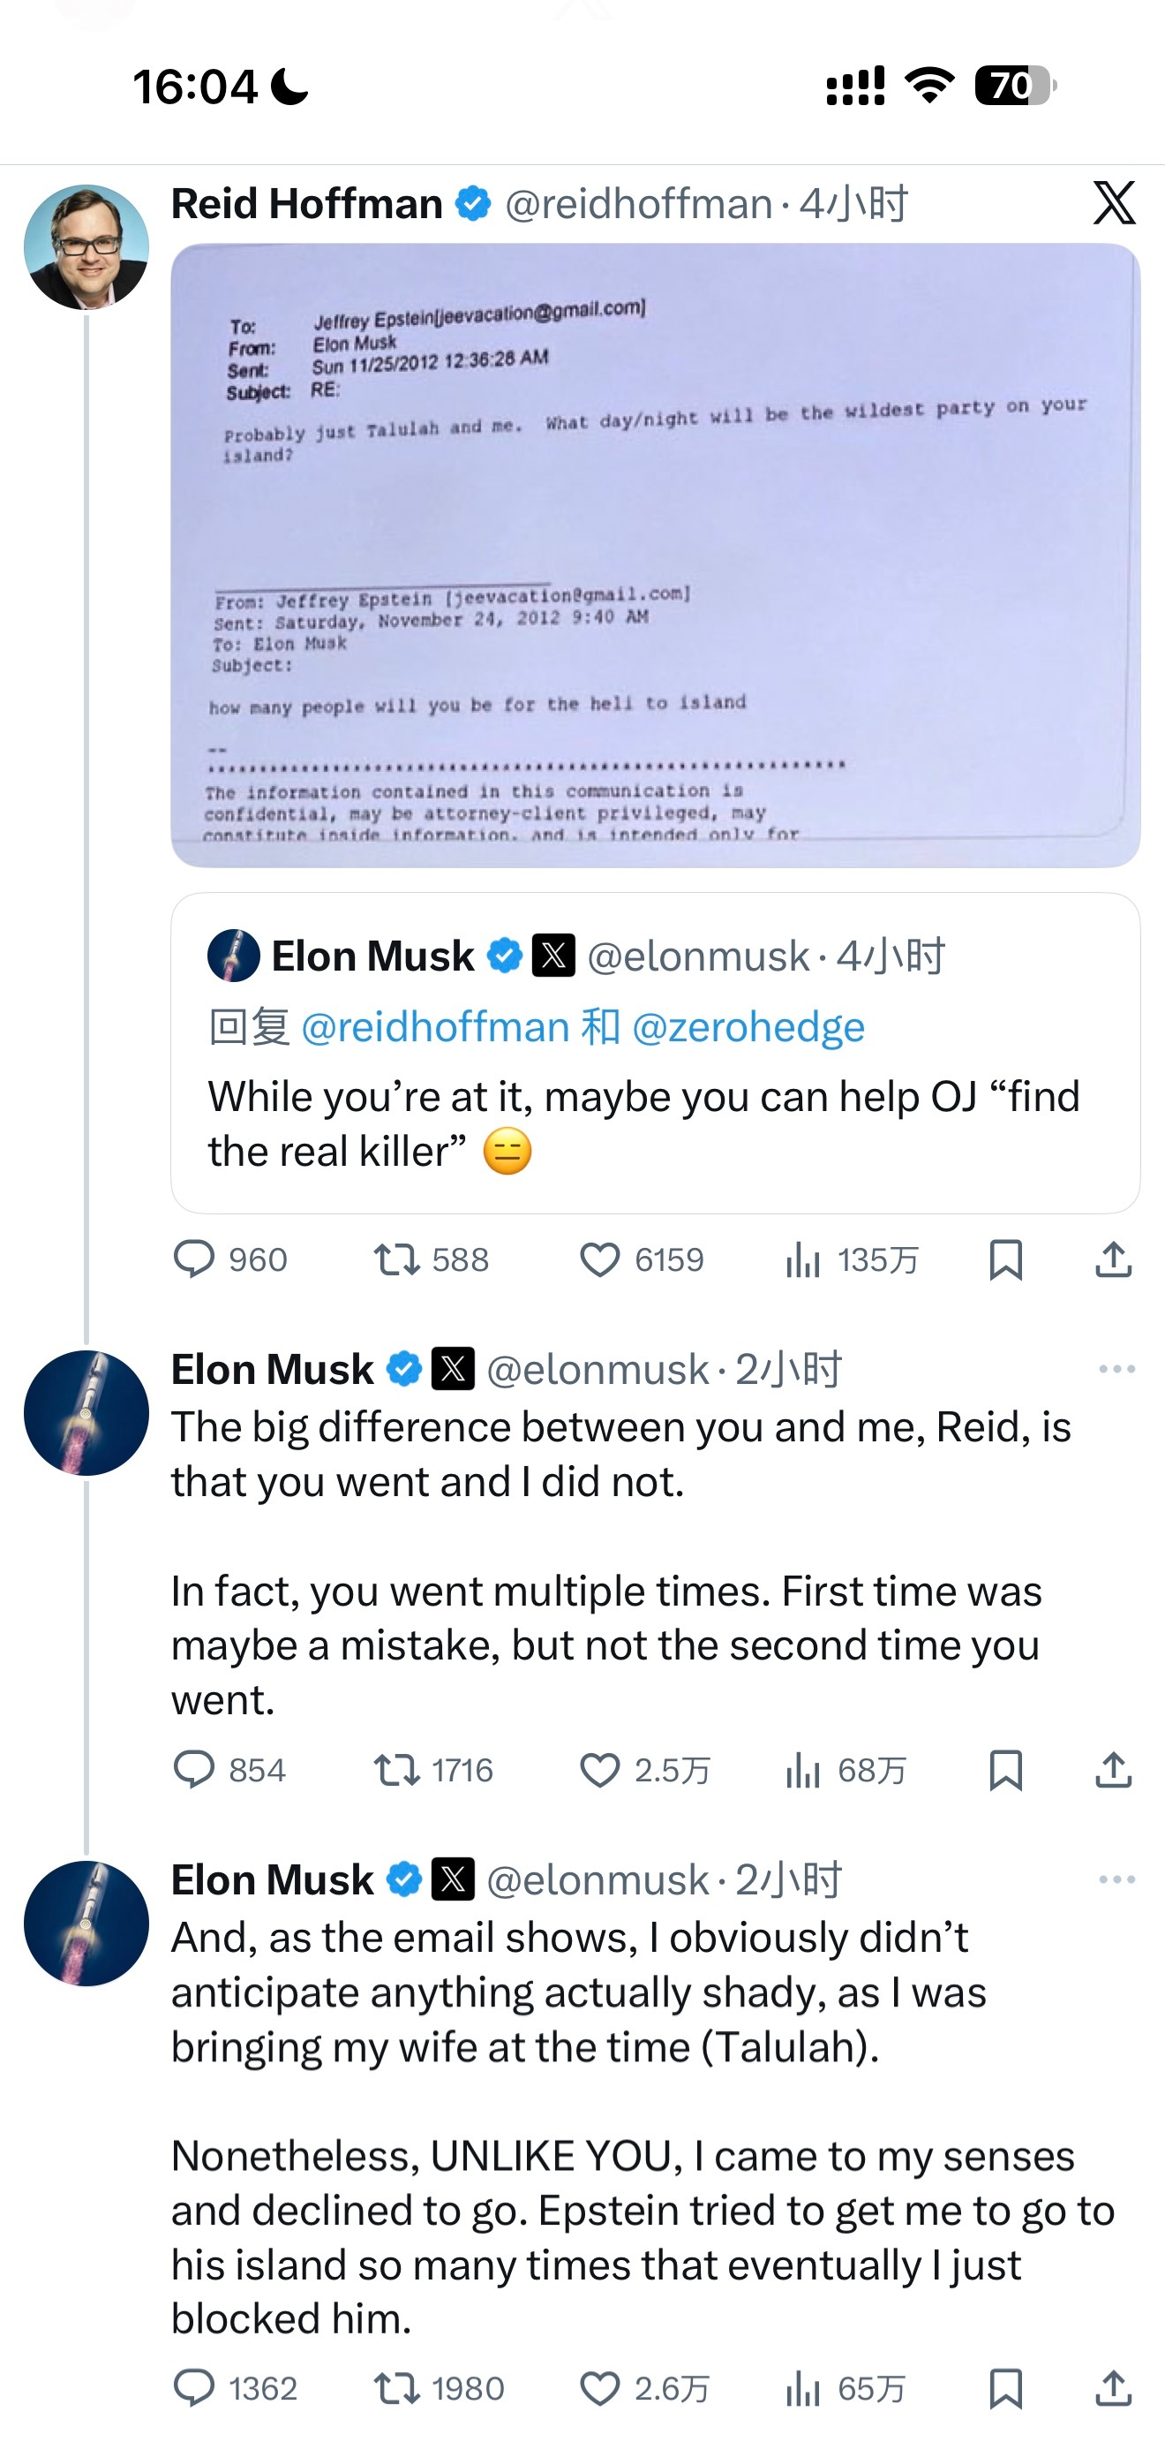Image resolution: width=1165 pixels, height=2442 pixels.
Task: Like Elon's tweet with 2.5万 likes
Action: 599,1770
